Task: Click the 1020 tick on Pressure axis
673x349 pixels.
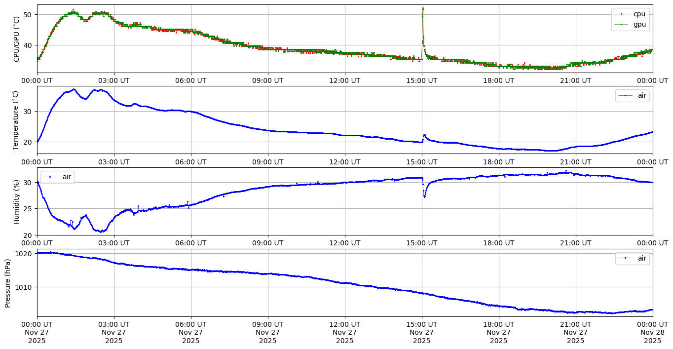Action: click(x=25, y=254)
